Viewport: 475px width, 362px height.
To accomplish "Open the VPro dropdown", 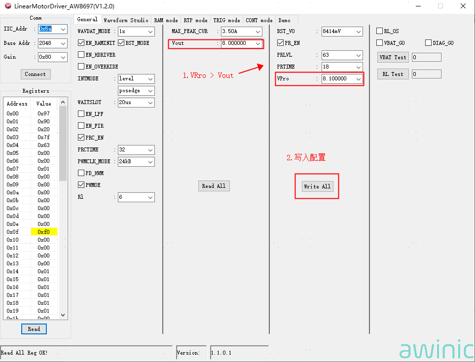I will 342,79.
